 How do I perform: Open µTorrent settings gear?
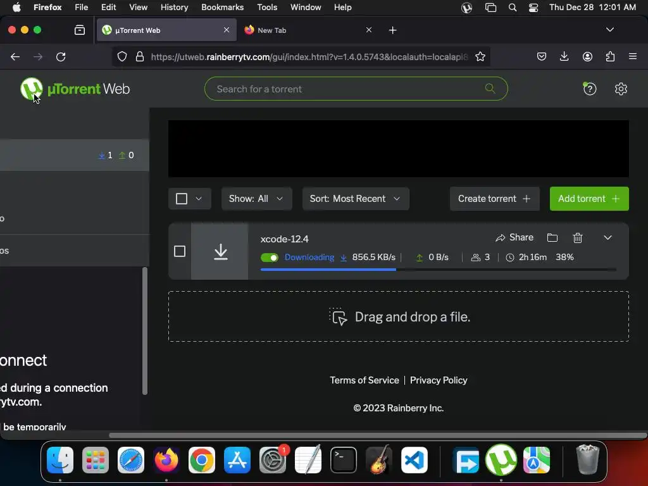coord(621,89)
